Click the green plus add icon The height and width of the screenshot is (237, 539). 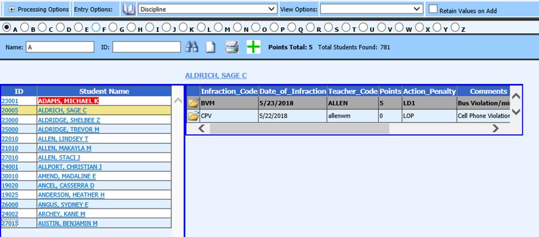tap(254, 47)
